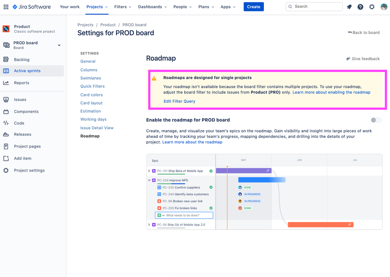Open the Estimation settings tab
The height and width of the screenshot is (277, 390).
coord(91,111)
